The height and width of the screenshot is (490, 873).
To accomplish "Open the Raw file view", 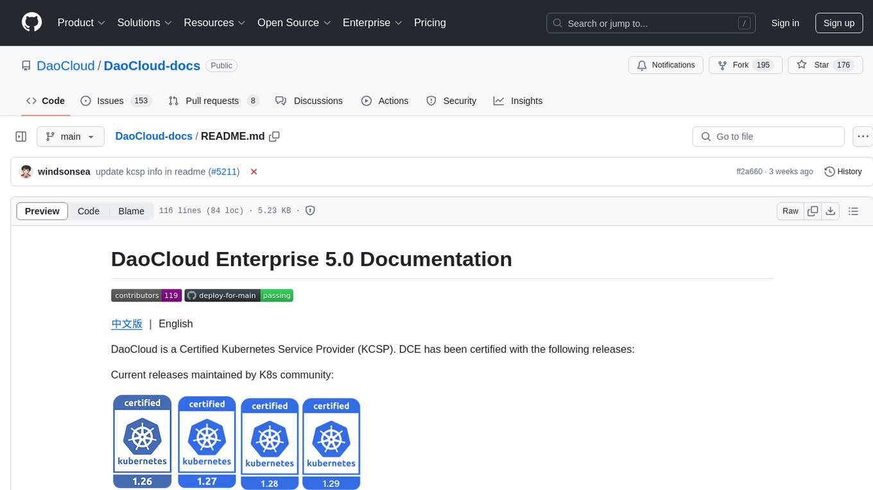I will [x=790, y=211].
